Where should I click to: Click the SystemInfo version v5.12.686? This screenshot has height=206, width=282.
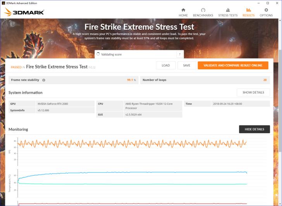point(43,110)
